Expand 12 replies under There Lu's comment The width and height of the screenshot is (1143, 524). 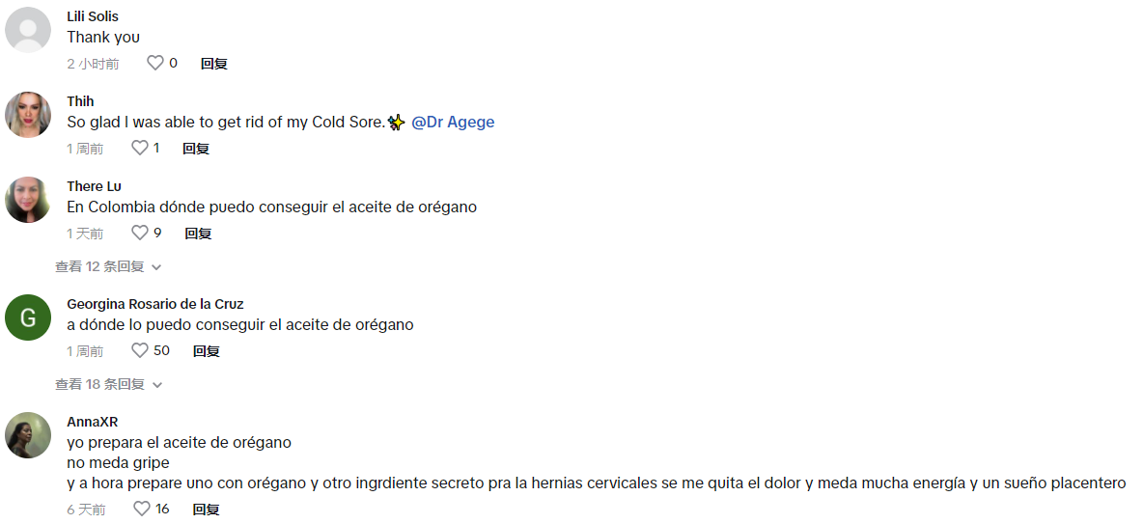(x=99, y=267)
